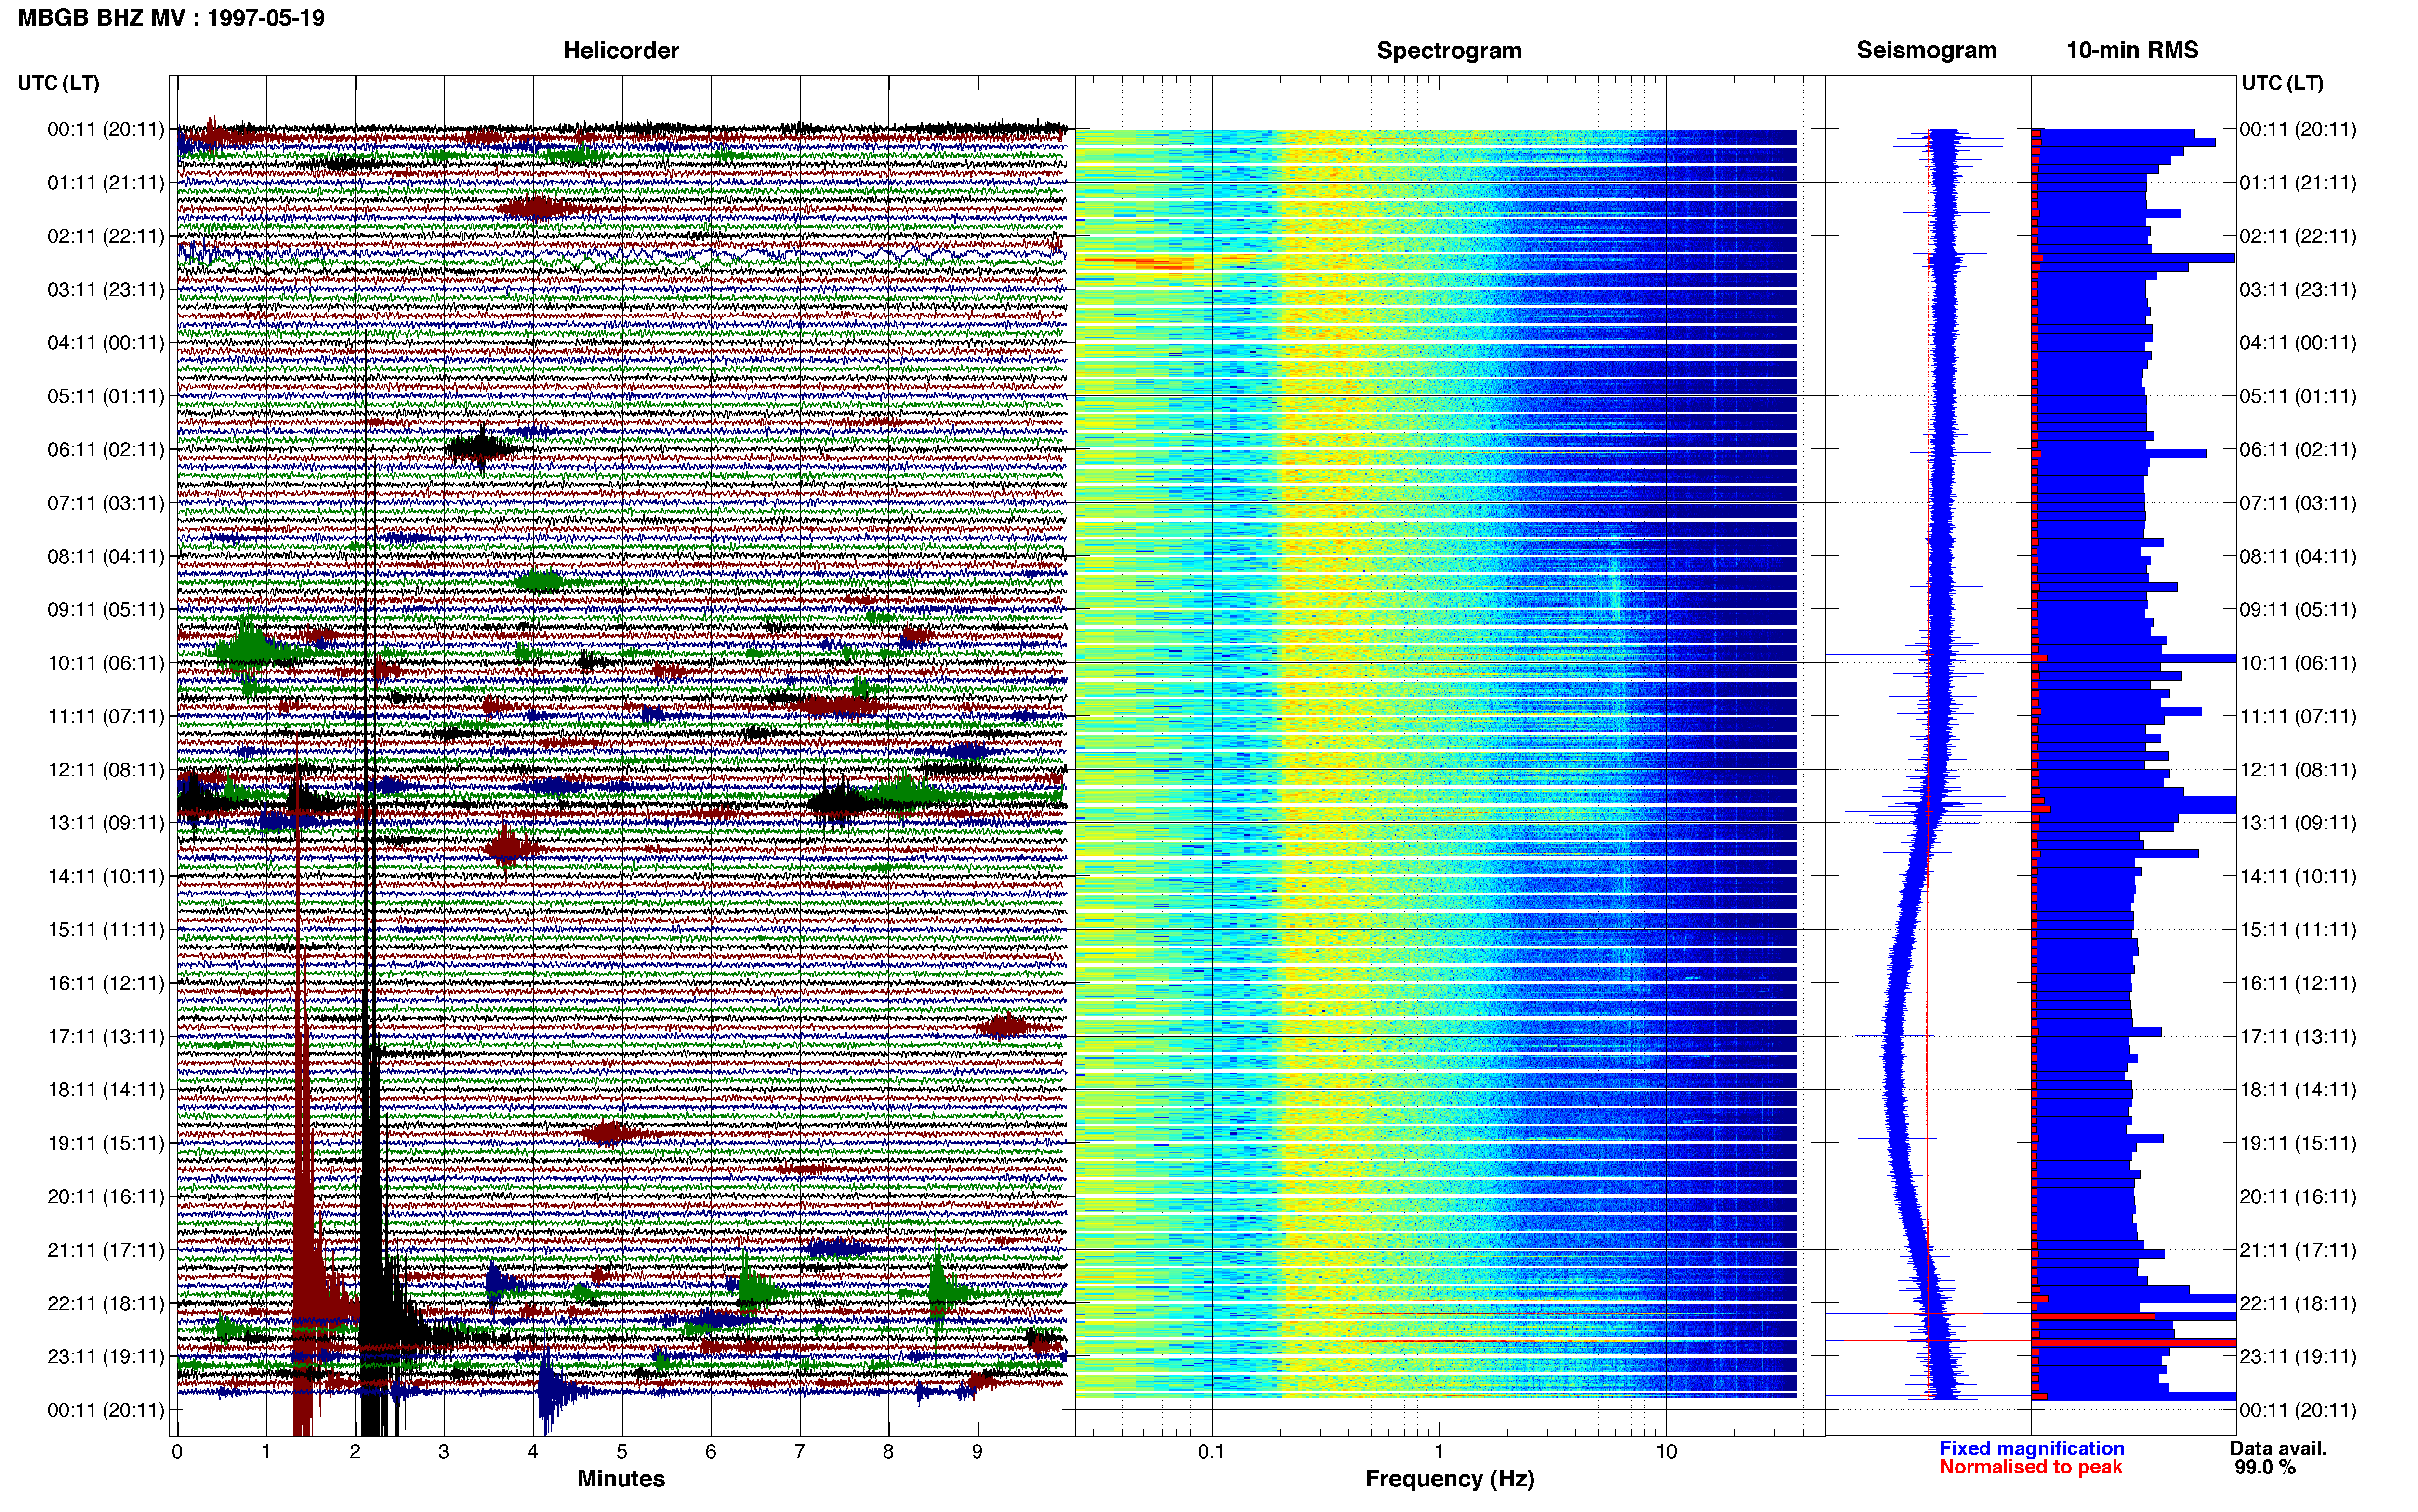Click the '10-min RMS' panel heading
This screenshot has width=2418, height=1512.
coord(2132,51)
